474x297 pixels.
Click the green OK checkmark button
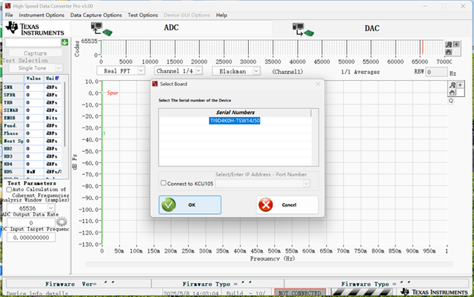tap(190, 204)
